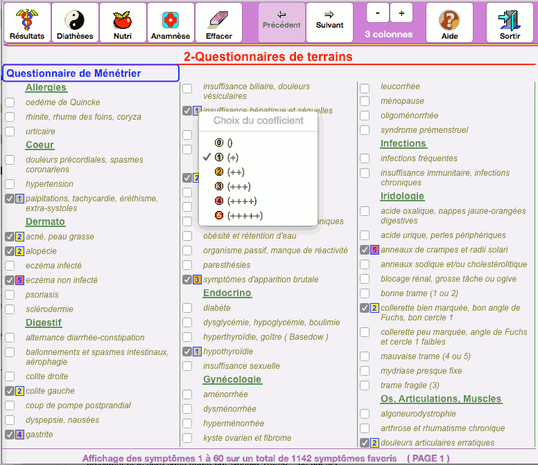Open the Aide help icon

point(449,23)
